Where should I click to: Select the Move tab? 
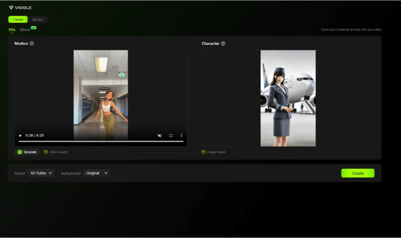[x=25, y=30]
